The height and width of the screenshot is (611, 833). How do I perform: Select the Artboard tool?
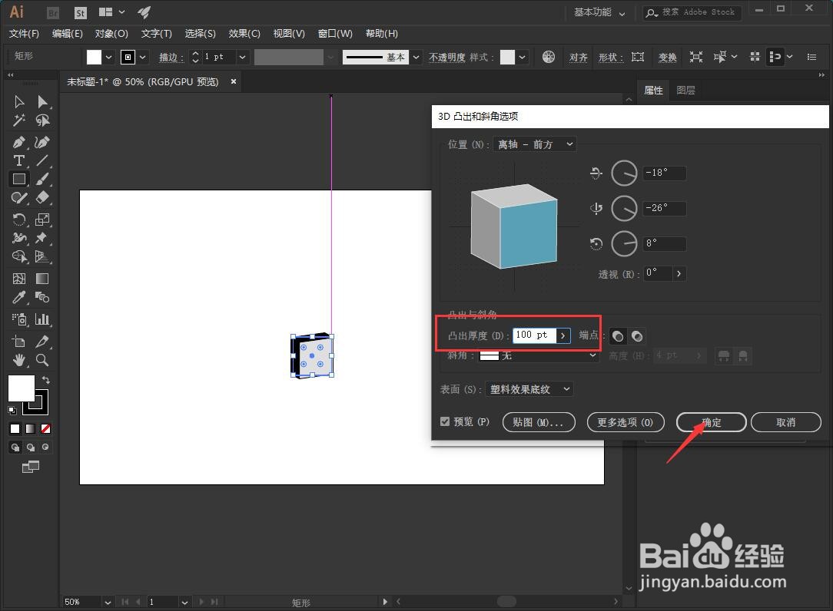[x=19, y=342]
